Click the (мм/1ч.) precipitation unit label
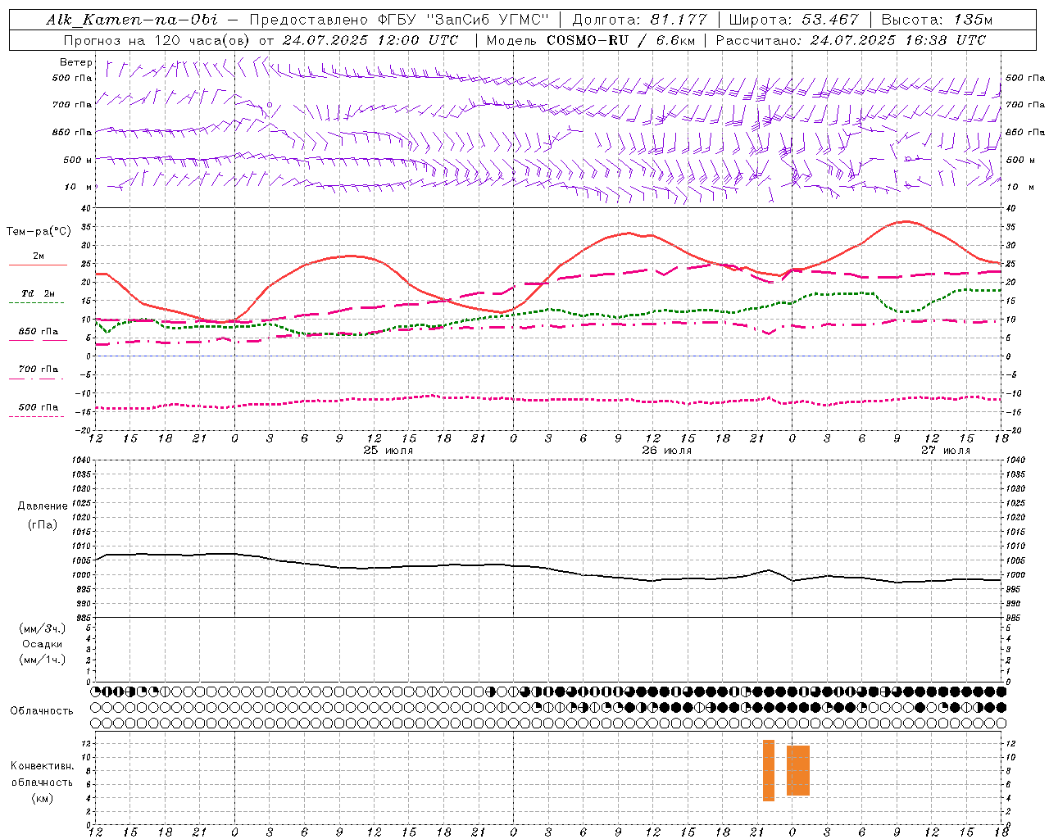Viewport: 1049px width, 839px height. pyautogui.click(x=43, y=660)
